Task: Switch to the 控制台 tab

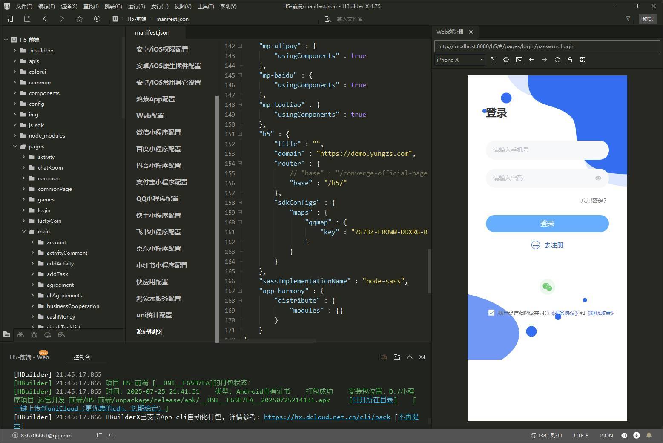Action: (x=82, y=357)
